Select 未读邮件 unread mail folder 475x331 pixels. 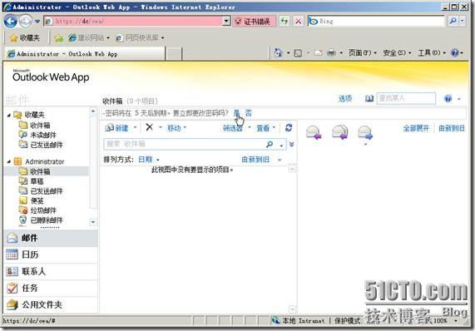(38, 135)
